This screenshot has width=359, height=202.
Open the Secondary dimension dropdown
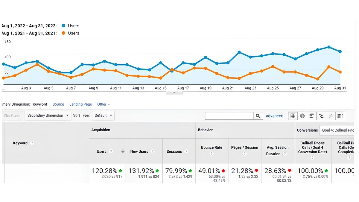[48, 115]
